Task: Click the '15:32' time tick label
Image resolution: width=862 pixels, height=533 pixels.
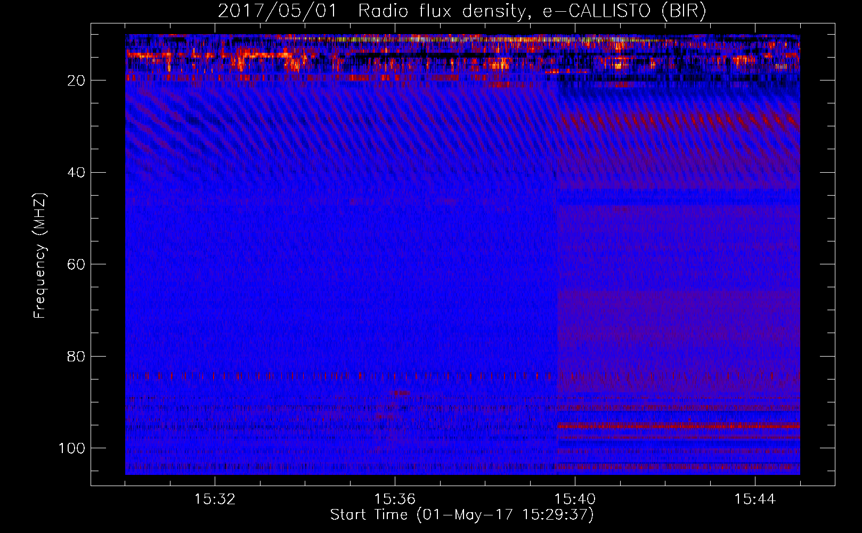Action: point(215,499)
